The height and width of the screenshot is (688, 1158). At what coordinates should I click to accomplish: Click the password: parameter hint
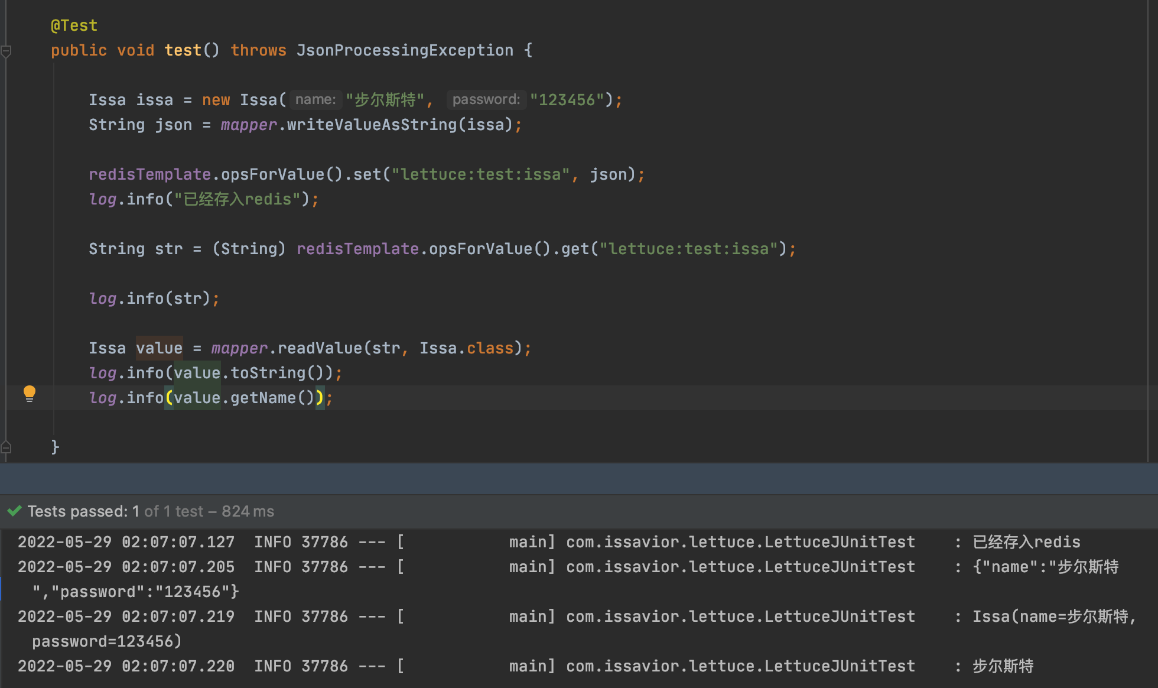click(486, 99)
